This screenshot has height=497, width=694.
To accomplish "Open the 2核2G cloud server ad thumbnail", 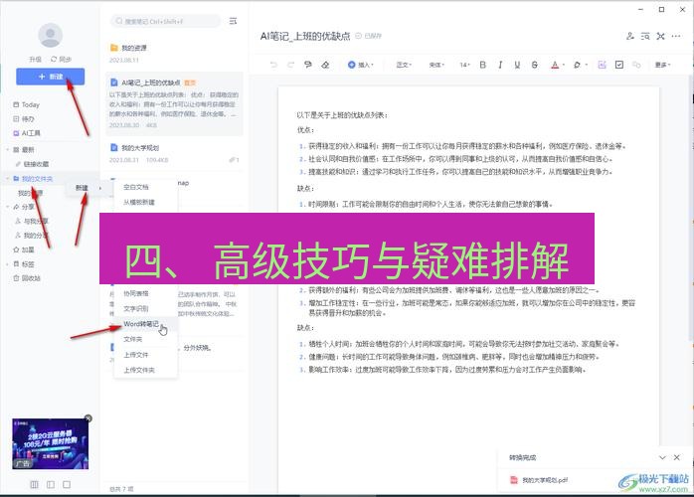I will tap(50, 444).
